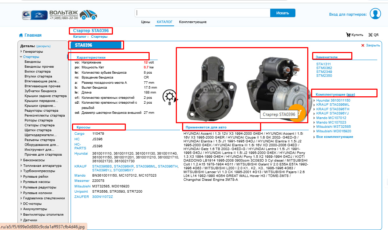Open component Hyundai 3610011150
Viewport: 388px width, 230px height.
coord(333,100)
